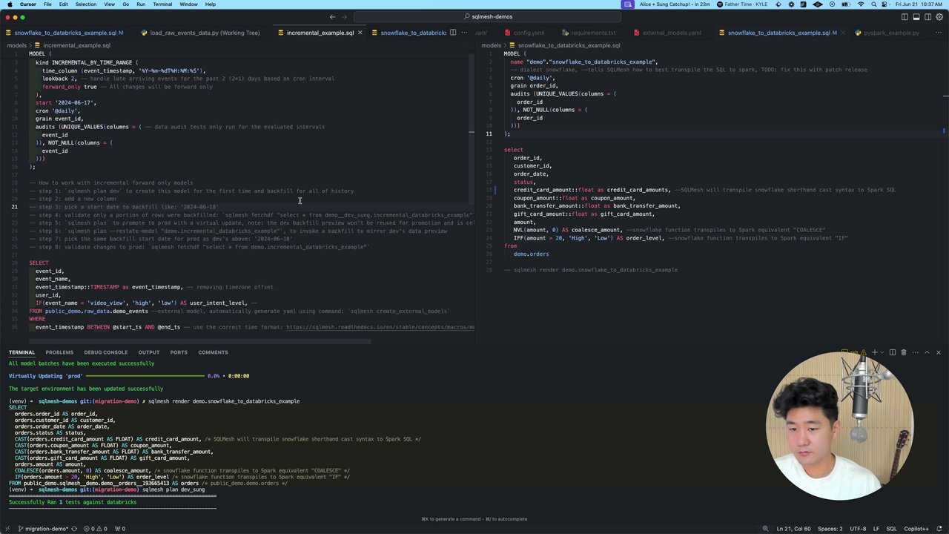
Task: Split the terminal panel
Action: (x=893, y=352)
